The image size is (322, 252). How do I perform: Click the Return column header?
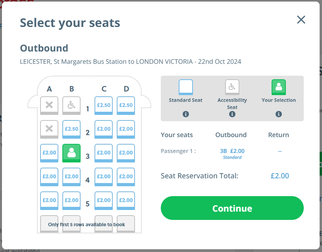pyautogui.click(x=278, y=135)
